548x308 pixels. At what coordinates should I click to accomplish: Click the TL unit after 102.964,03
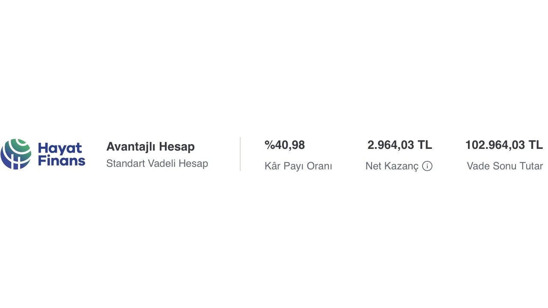click(536, 145)
